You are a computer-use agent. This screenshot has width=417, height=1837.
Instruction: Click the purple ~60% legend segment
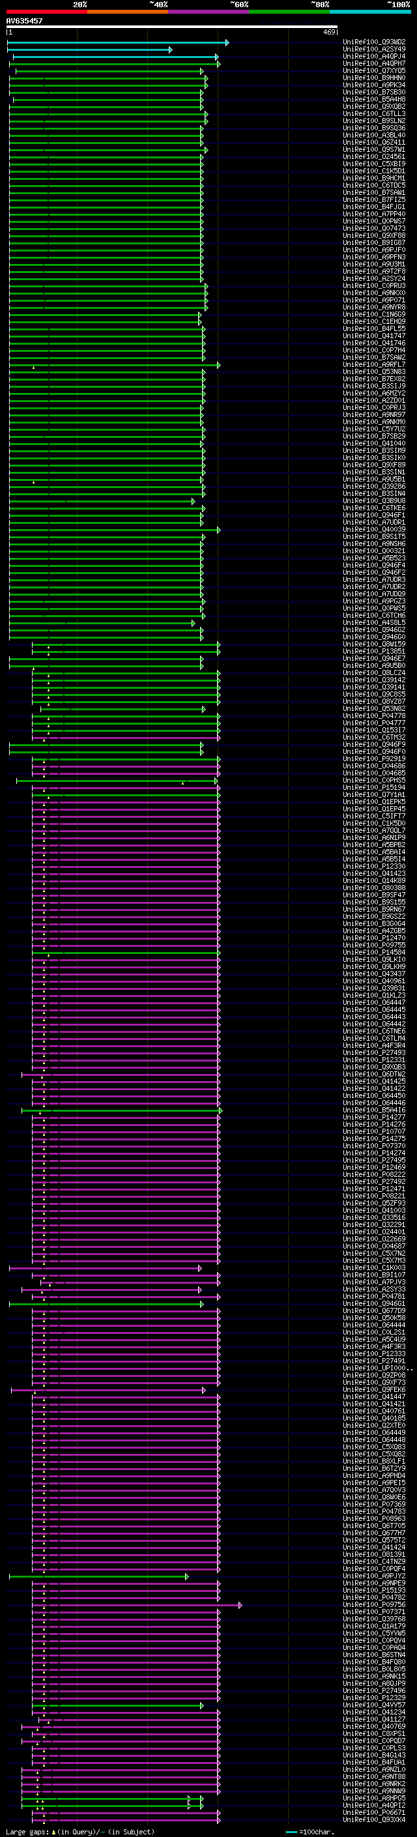click(208, 12)
